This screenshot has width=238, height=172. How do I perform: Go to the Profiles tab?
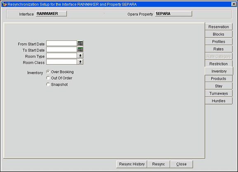point(219,42)
